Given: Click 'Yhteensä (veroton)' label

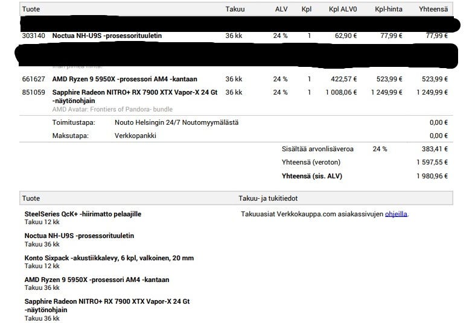Looking at the screenshot, I should click(311, 163).
